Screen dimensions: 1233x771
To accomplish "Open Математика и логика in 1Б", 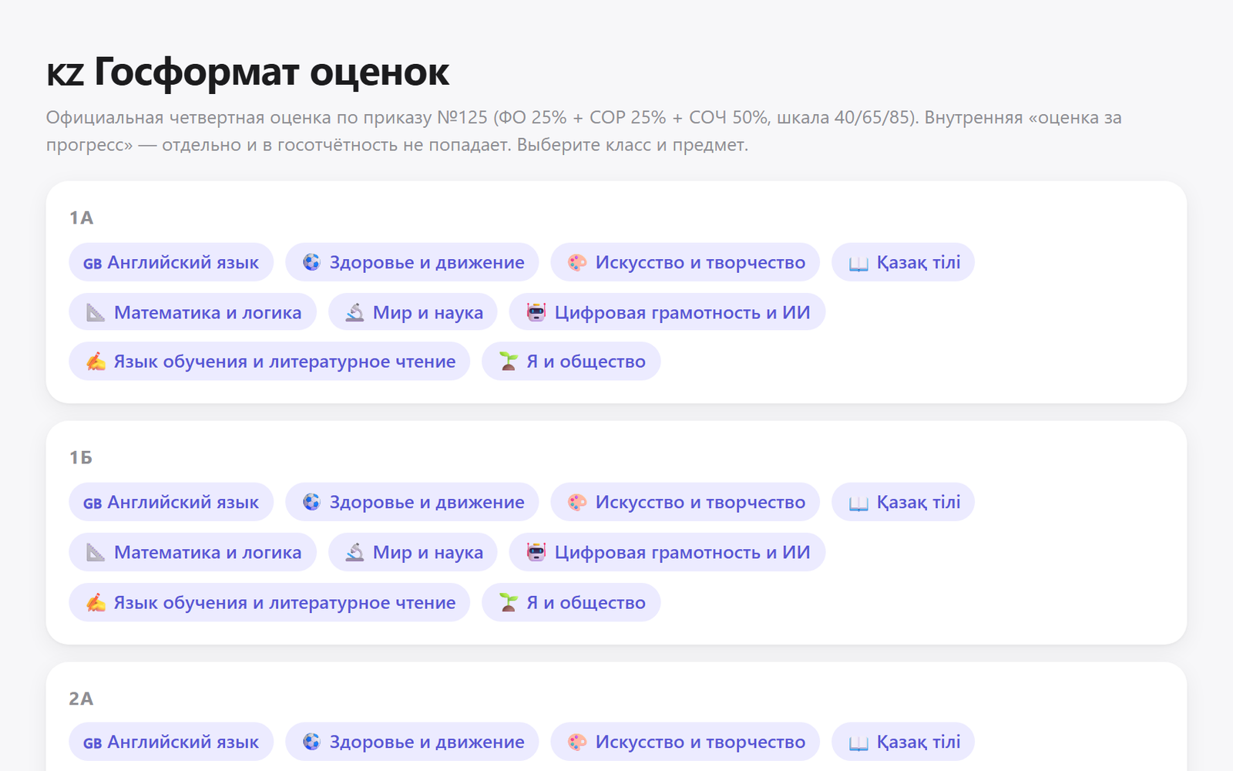I will pyautogui.click(x=193, y=552).
